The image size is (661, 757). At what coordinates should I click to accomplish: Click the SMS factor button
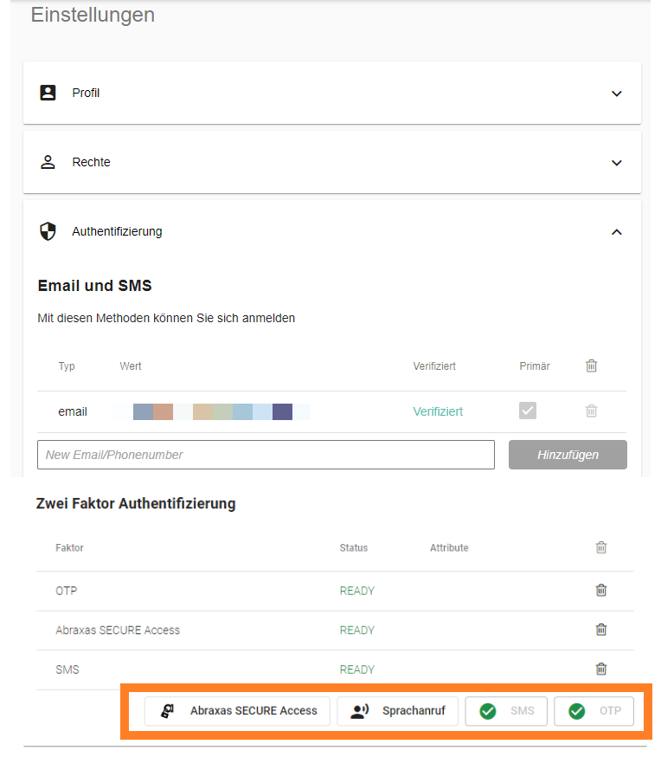click(x=506, y=711)
